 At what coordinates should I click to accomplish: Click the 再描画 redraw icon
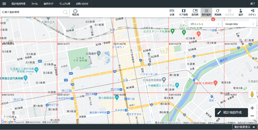218,13
